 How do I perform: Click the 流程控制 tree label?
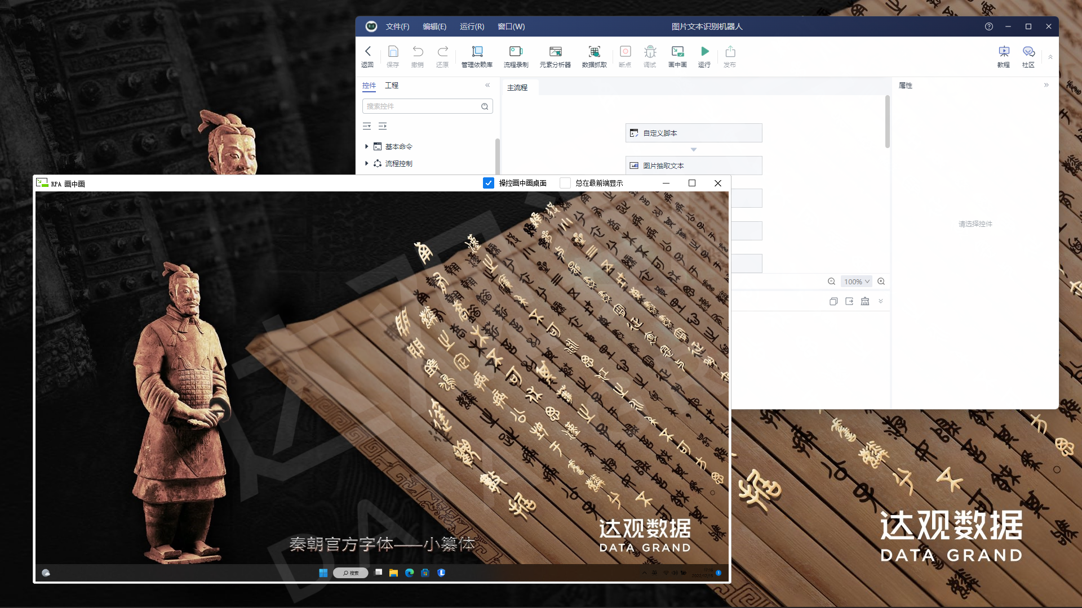point(399,163)
